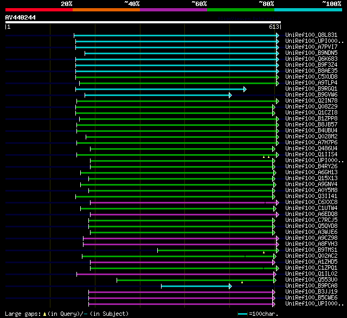This screenshot has width=347, height=318.
Task: Select the UniRef100_Q486U4 label
Action: (x=311, y=148)
